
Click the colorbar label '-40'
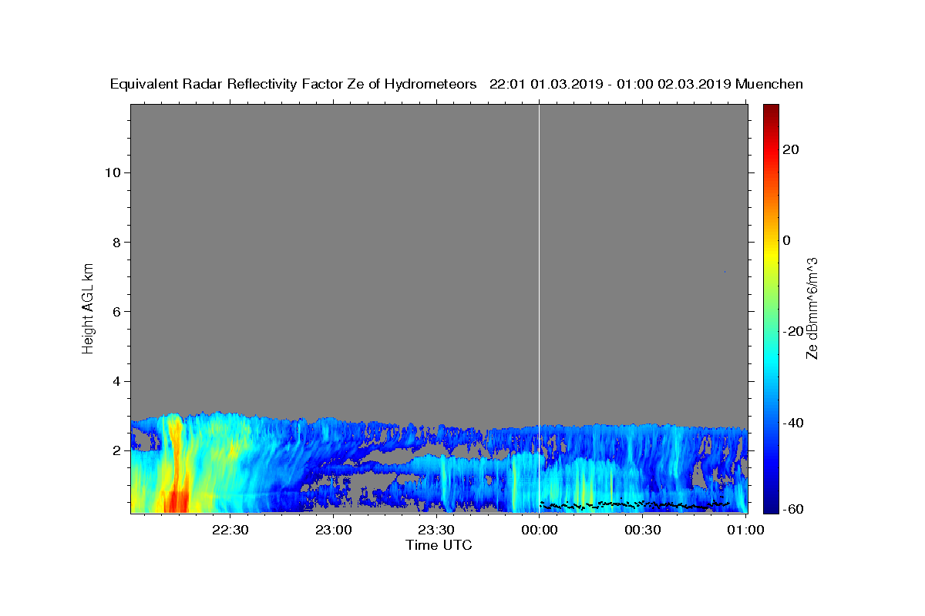pyautogui.click(x=792, y=423)
